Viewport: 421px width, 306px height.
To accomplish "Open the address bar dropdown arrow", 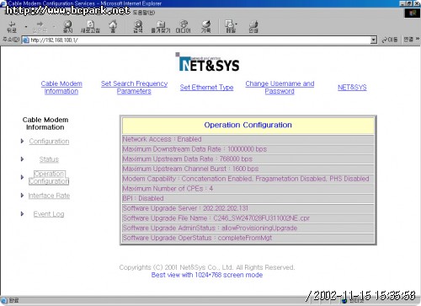I will 373,40.
